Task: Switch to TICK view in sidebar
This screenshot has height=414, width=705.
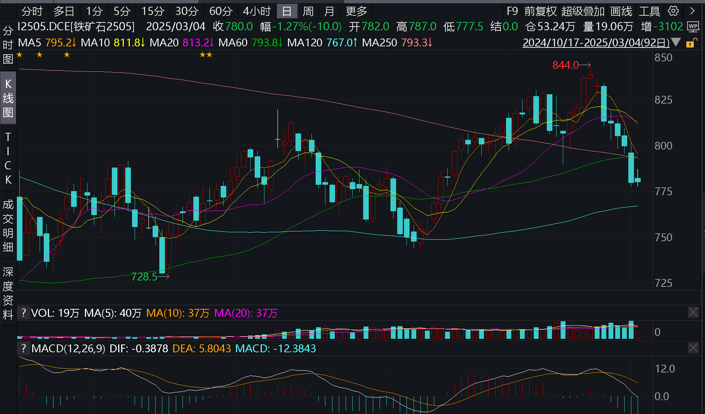Action: (8, 158)
